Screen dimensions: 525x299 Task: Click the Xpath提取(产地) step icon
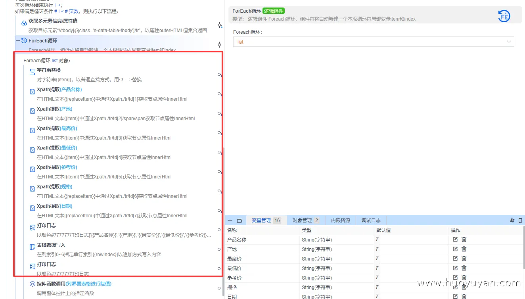click(x=33, y=111)
